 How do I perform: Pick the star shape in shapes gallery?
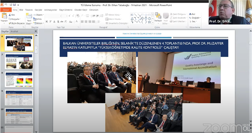click(149, 22)
